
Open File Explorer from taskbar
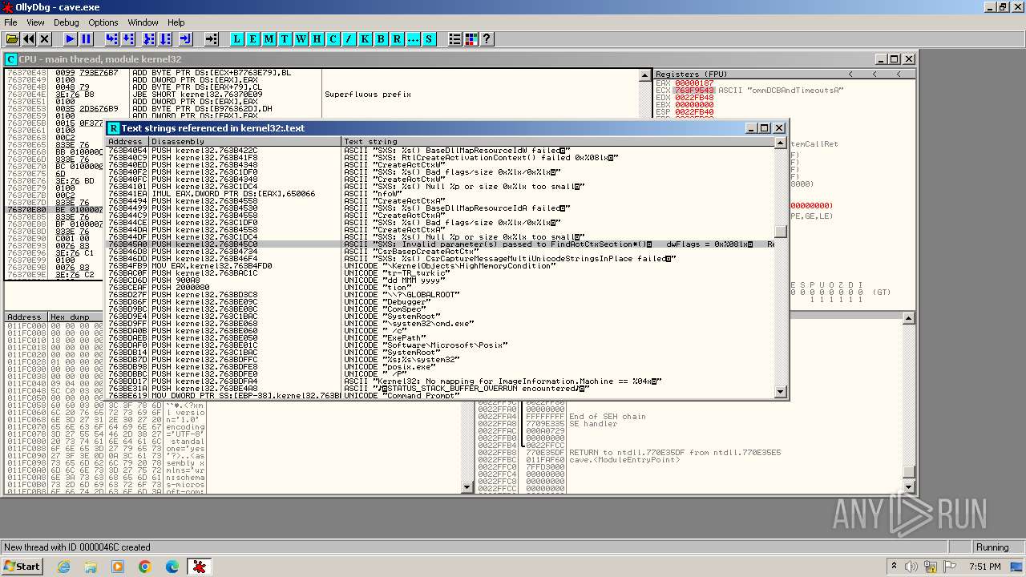[91, 567]
